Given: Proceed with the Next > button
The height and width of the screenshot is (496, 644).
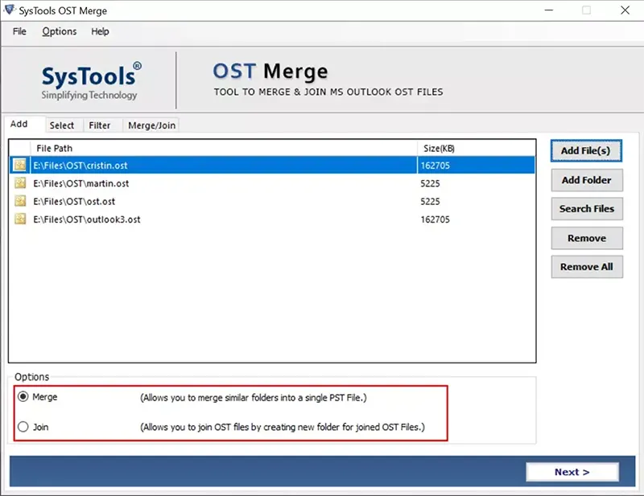Looking at the screenshot, I should (x=572, y=472).
